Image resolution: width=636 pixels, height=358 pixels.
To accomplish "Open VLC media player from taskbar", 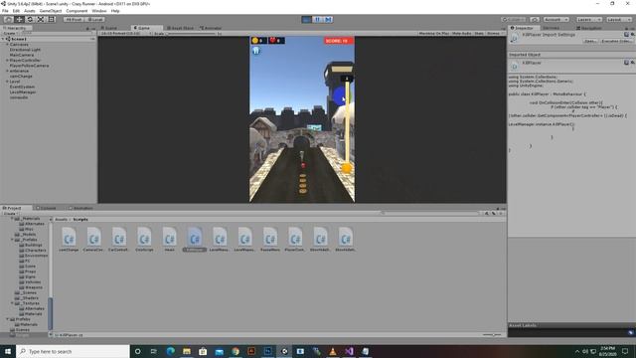I will click(x=333, y=351).
